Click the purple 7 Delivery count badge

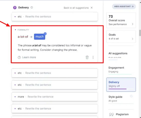point(15,8)
